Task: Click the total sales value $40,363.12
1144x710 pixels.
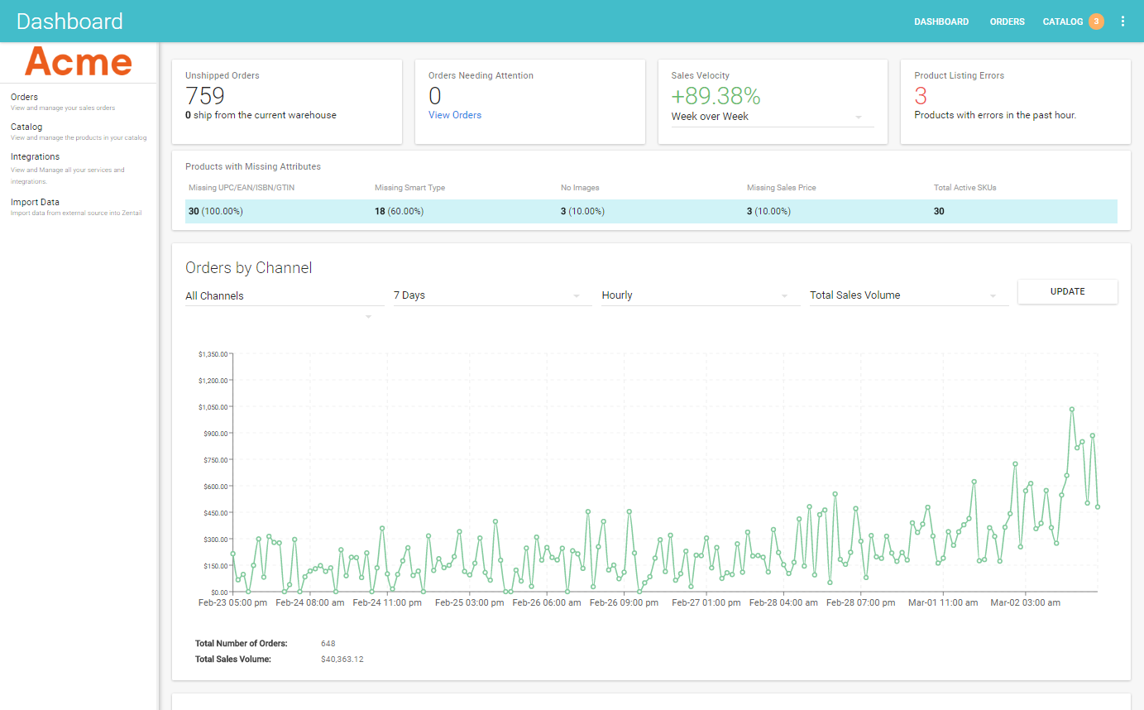Action: point(342,660)
